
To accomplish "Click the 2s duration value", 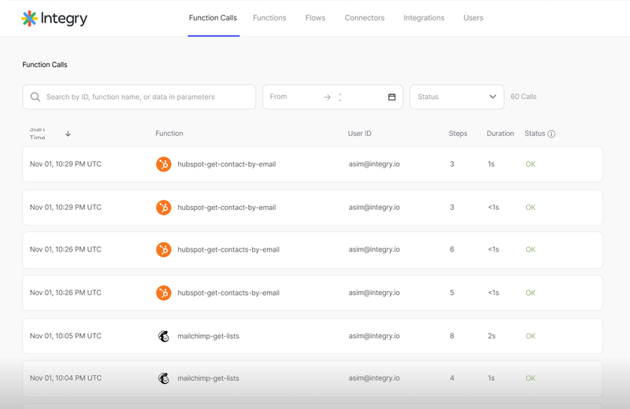I will click(491, 336).
